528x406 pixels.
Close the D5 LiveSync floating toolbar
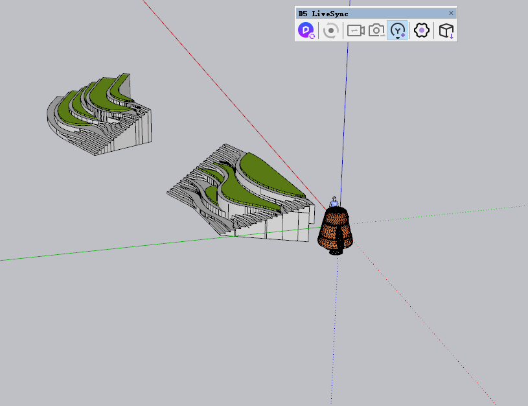pos(452,13)
